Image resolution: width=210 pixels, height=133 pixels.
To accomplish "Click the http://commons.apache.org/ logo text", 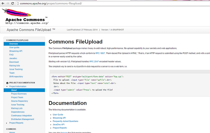I will (x=27, y=23).
